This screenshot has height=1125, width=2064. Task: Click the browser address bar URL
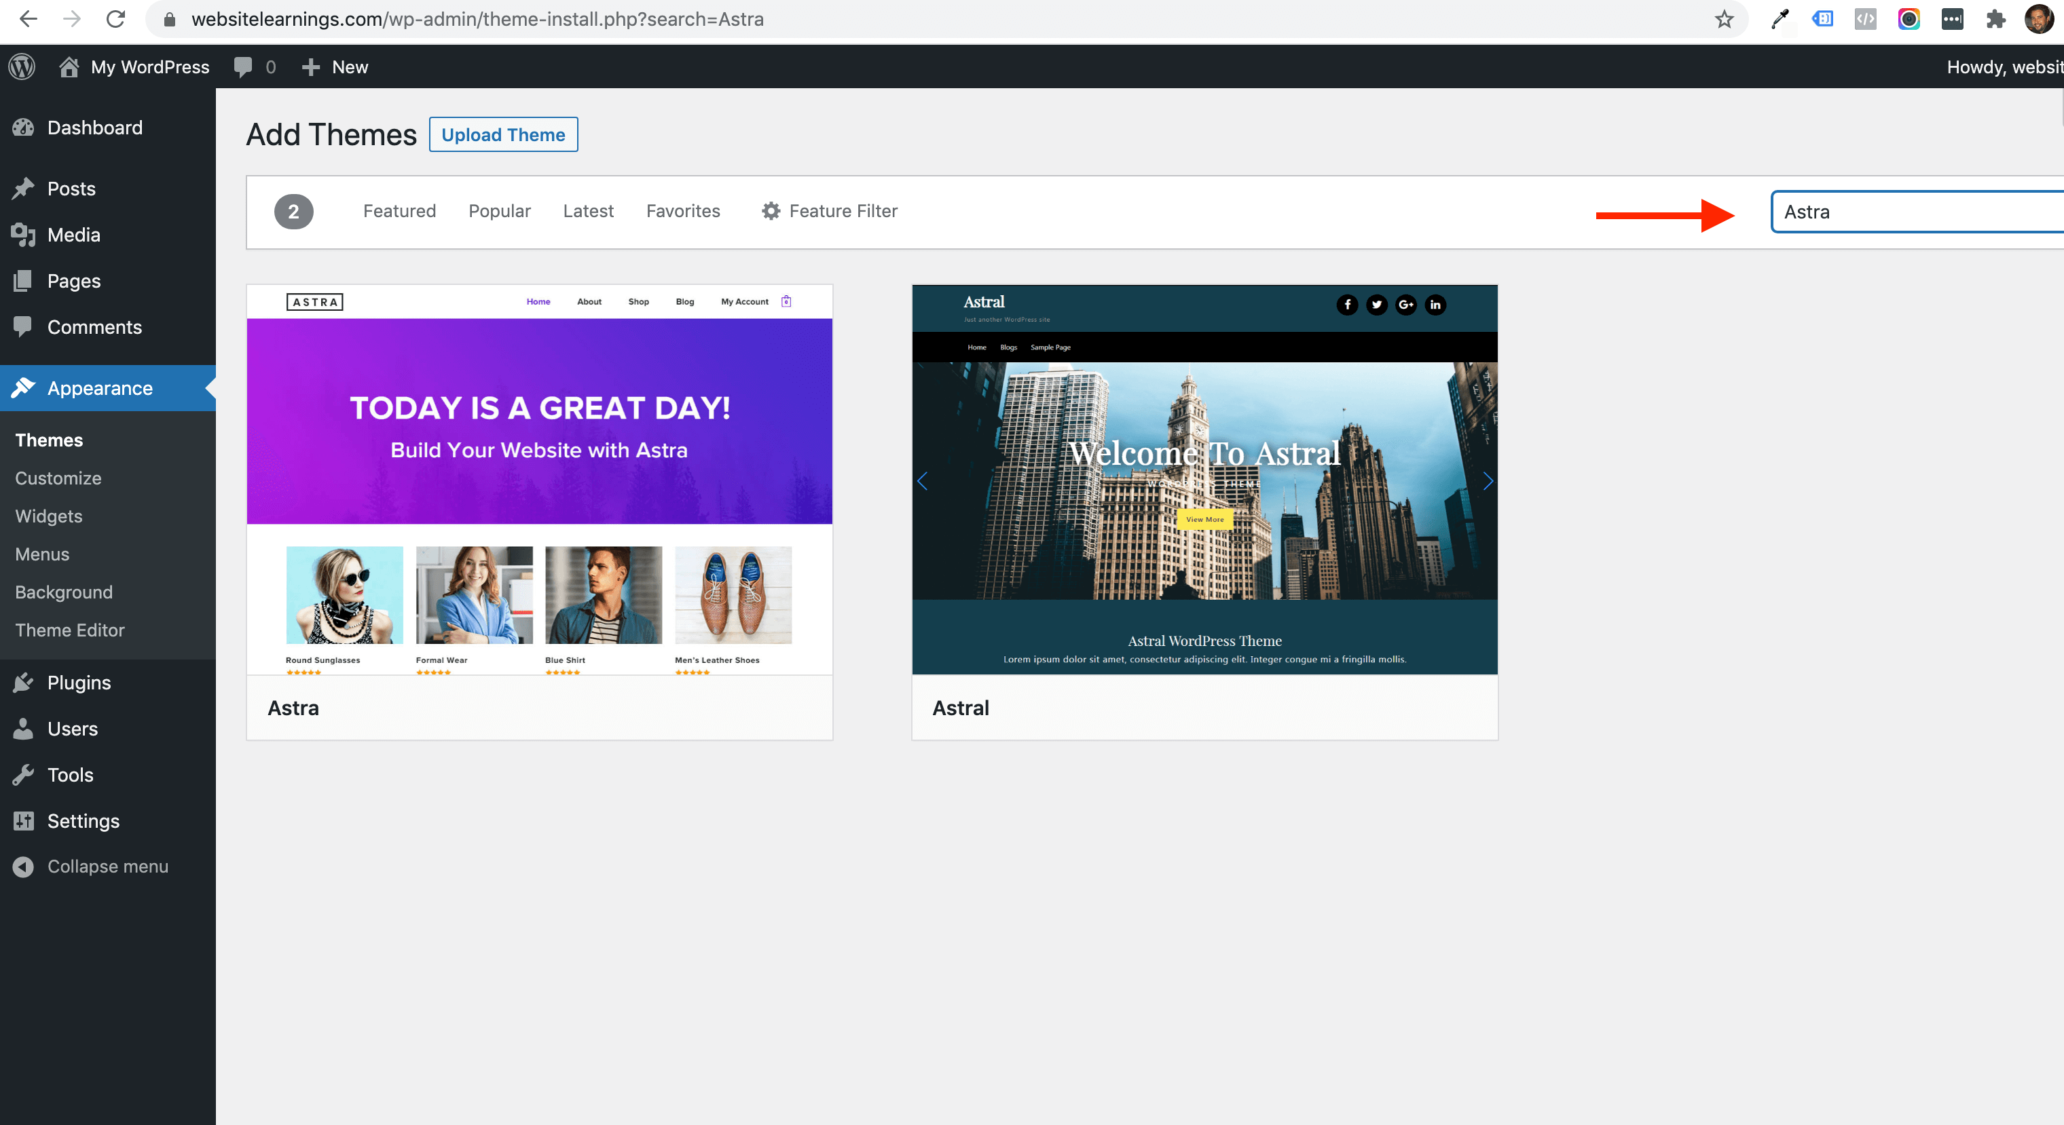477,19
